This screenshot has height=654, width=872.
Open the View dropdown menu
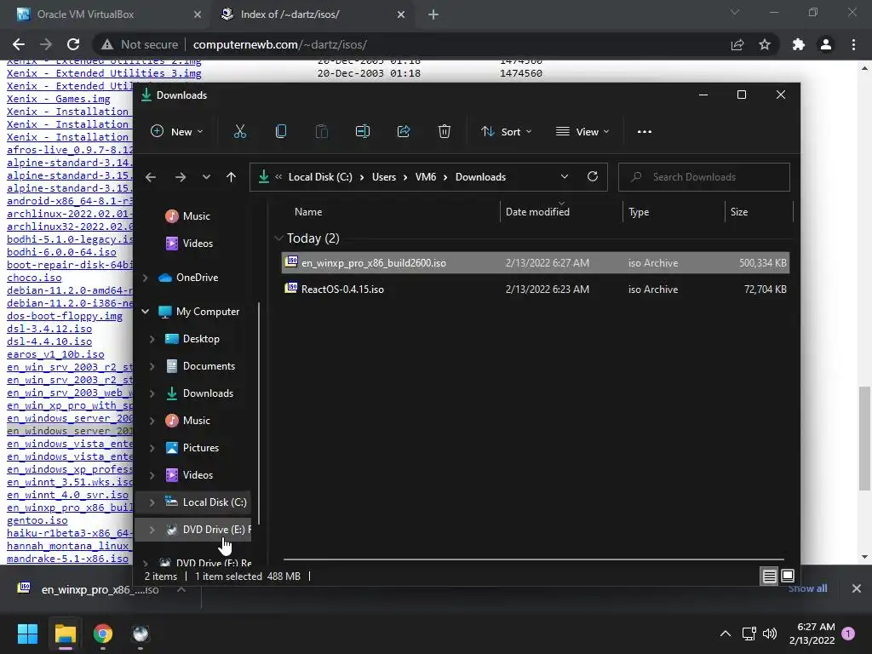582,132
